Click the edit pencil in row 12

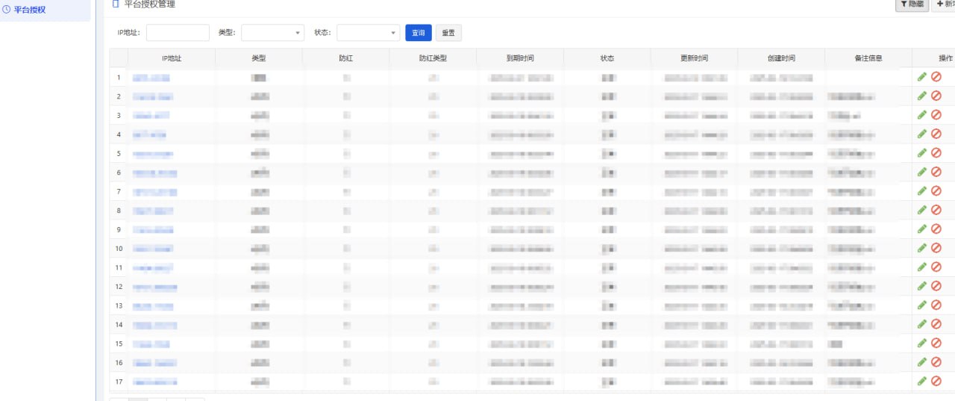[x=922, y=286]
